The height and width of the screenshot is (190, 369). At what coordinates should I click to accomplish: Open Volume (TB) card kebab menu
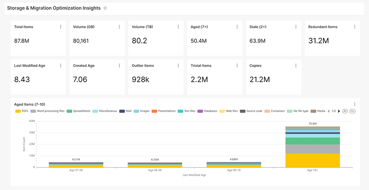(x=178, y=27)
